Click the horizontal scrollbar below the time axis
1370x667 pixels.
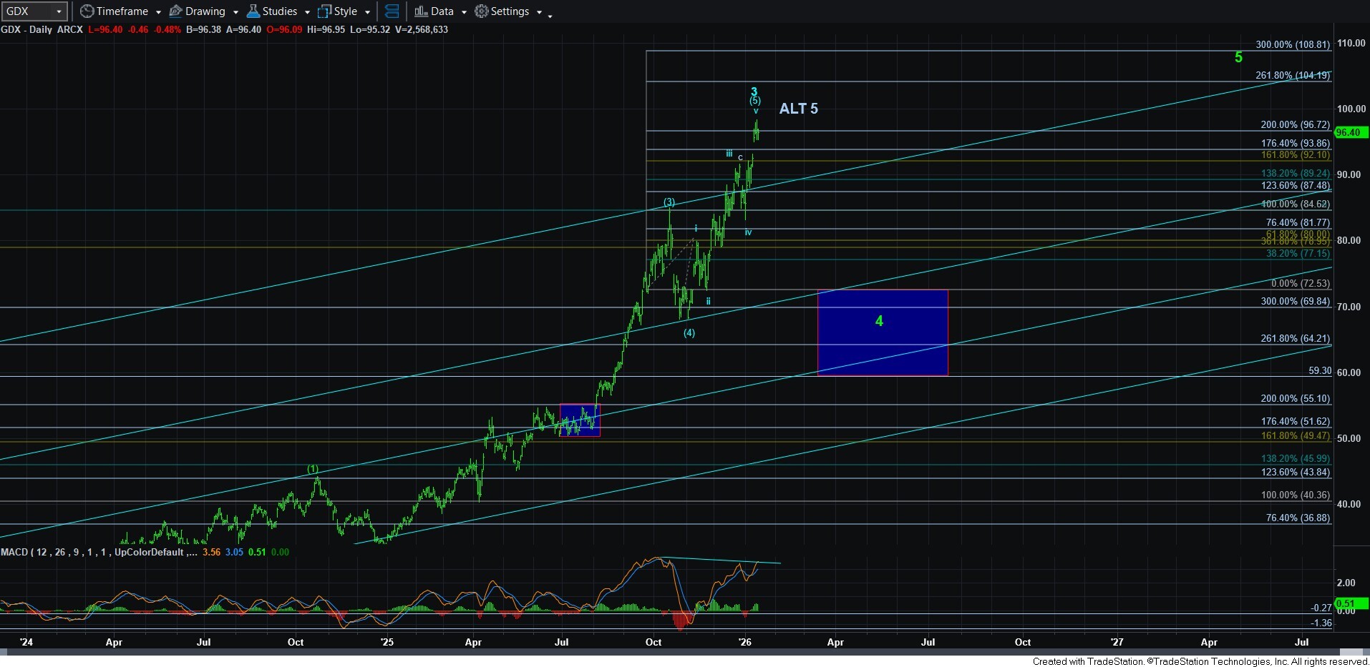click(x=673, y=652)
